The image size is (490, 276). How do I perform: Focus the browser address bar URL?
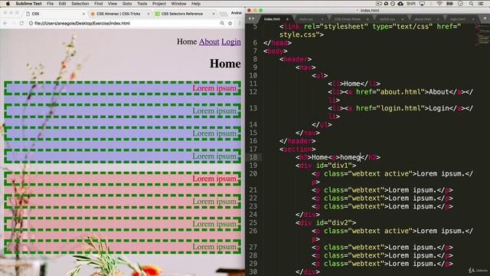[82, 23]
